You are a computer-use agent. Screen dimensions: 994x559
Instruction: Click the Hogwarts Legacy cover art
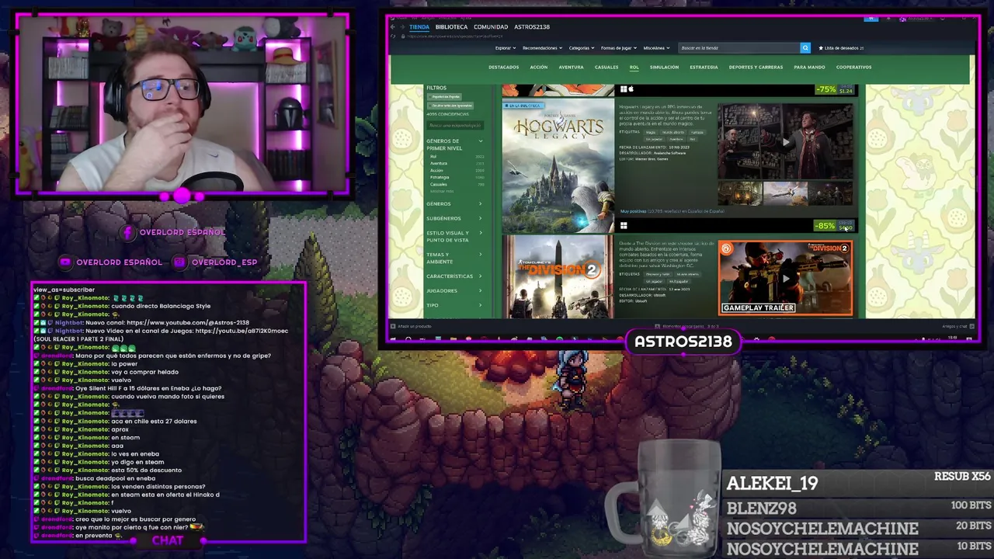point(558,165)
